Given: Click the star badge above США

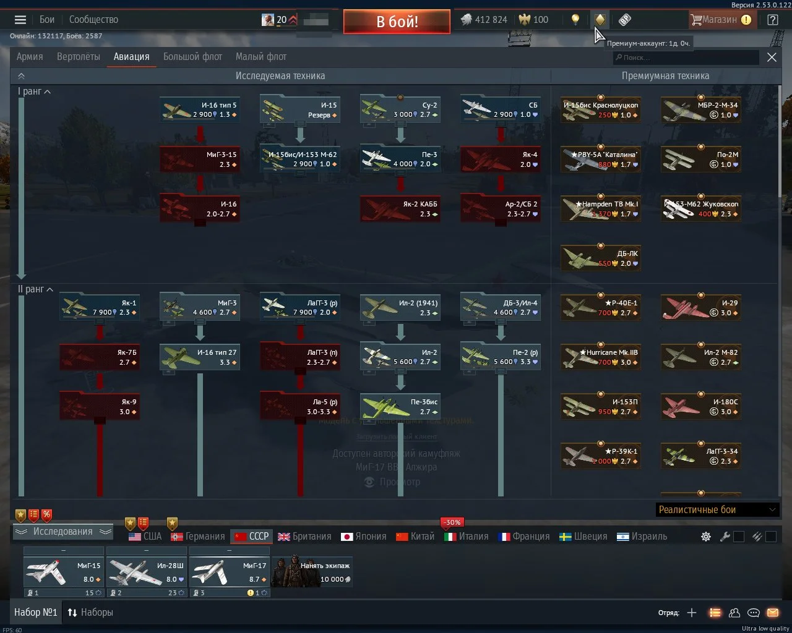Looking at the screenshot, I should coord(130,524).
